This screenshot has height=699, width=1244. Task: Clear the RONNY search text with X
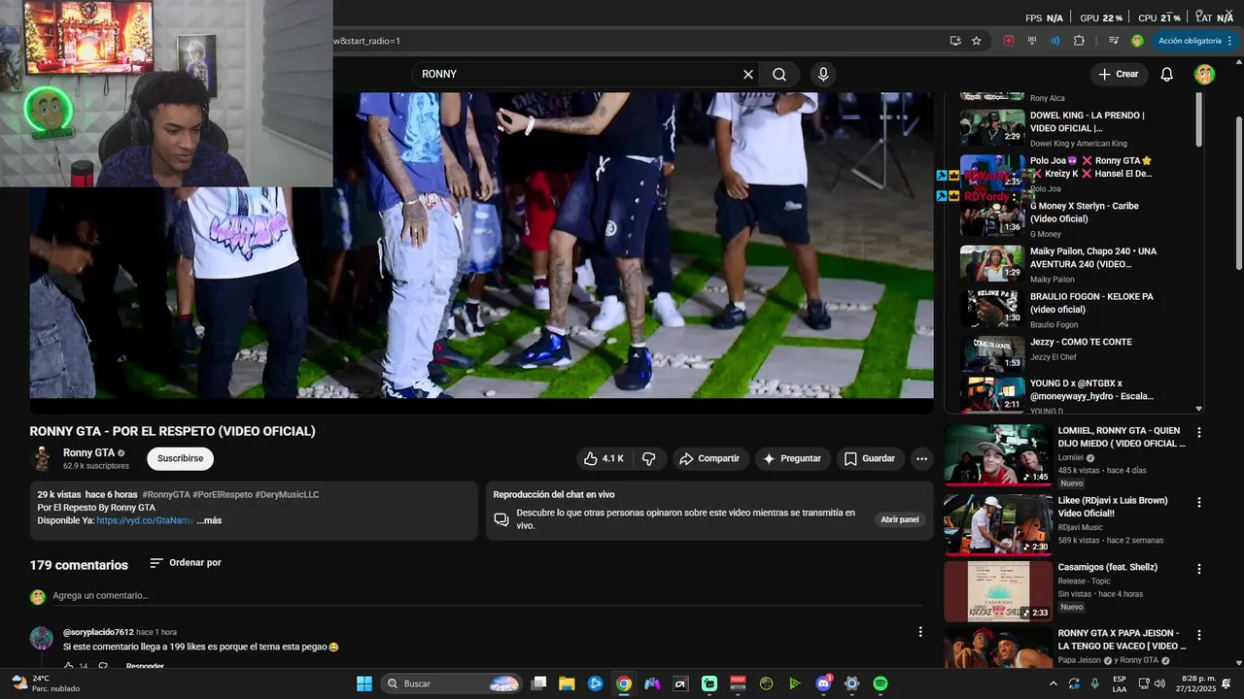[748, 74]
